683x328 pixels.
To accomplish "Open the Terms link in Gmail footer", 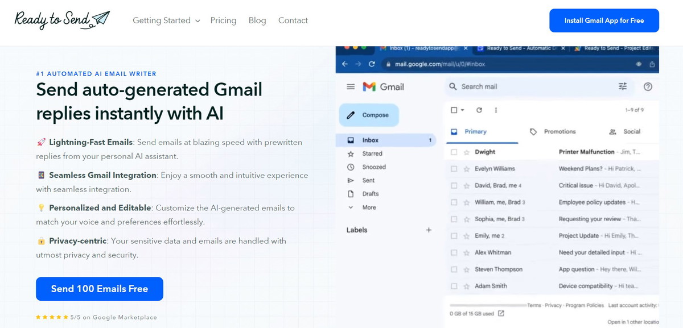I will [x=534, y=305].
